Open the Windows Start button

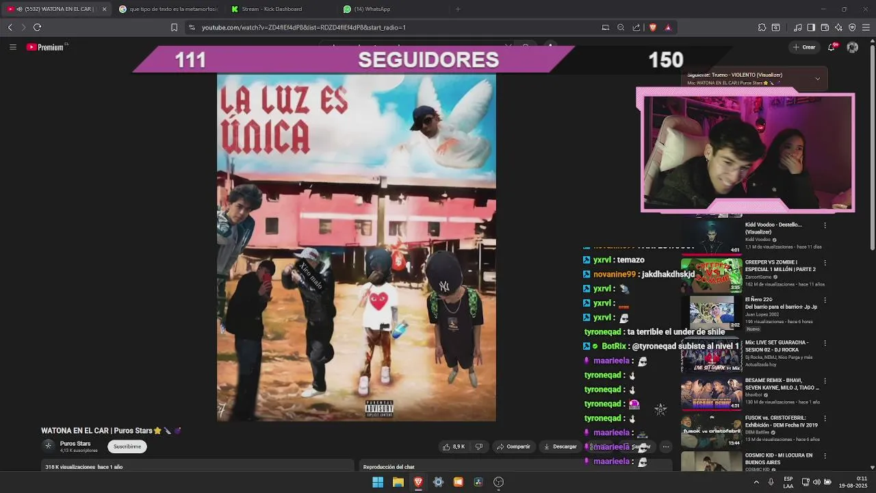pos(378,482)
